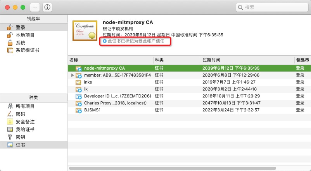311x171 pixels.
Task: Click expiry date 2047年10月13日 下午3:31:47
Action: click(232, 103)
